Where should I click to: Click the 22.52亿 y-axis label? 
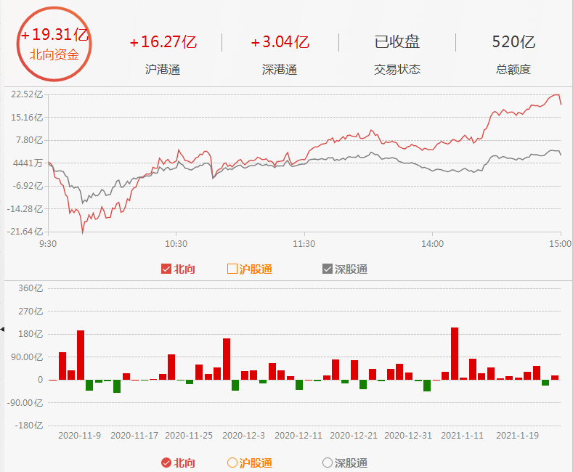(x=27, y=94)
